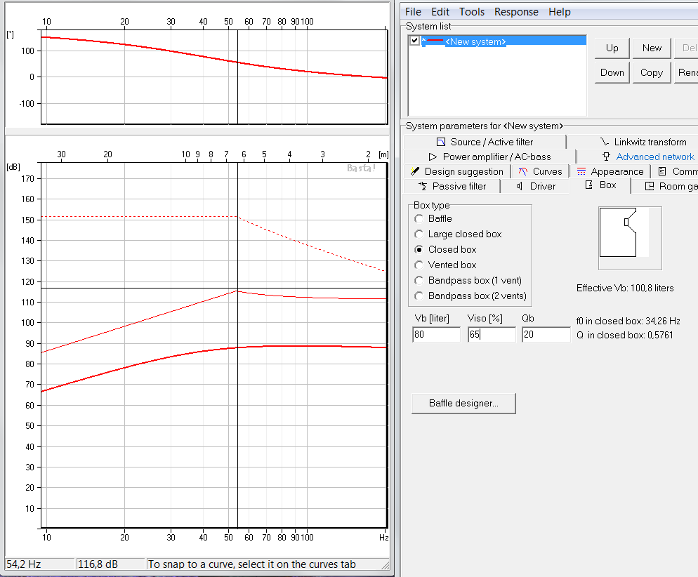
Task: Select the Vented box option
Action: (x=419, y=265)
